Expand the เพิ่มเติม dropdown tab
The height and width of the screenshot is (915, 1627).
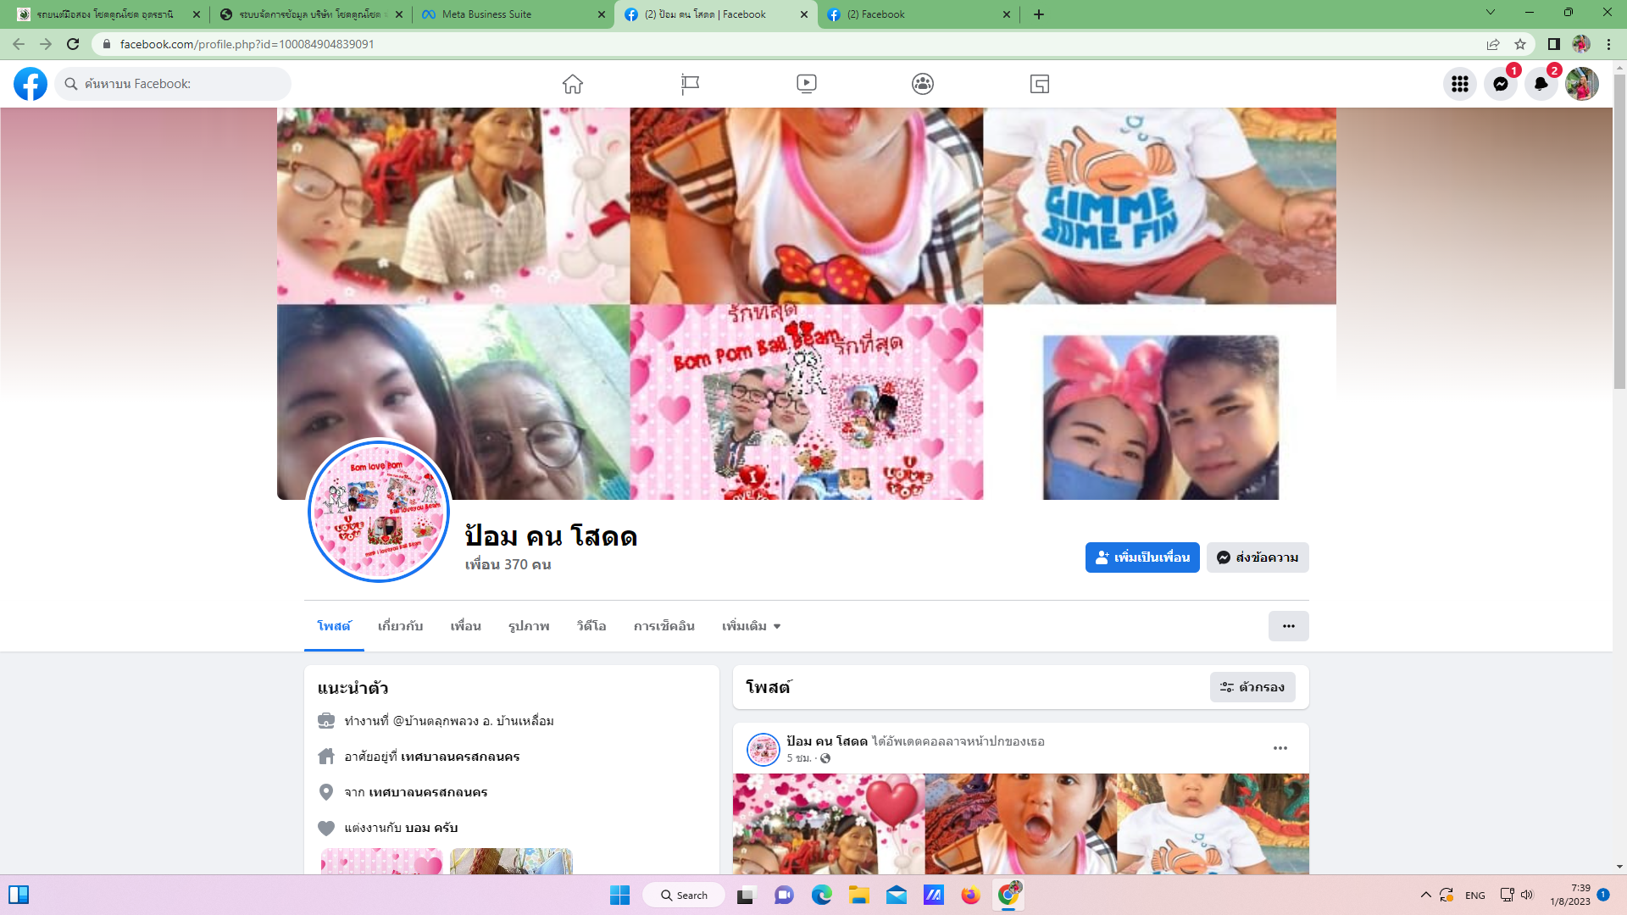(x=751, y=626)
